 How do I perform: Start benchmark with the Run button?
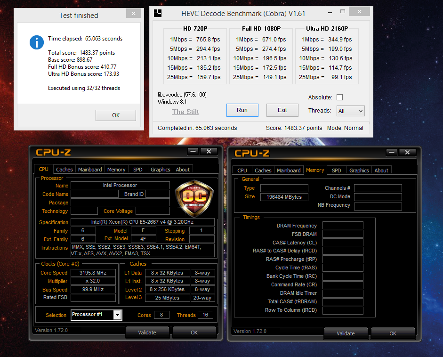pyautogui.click(x=242, y=110)
